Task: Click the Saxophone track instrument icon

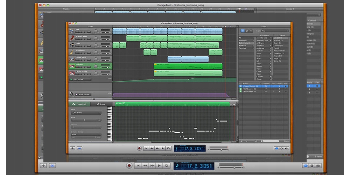Action: pos(72,52)
